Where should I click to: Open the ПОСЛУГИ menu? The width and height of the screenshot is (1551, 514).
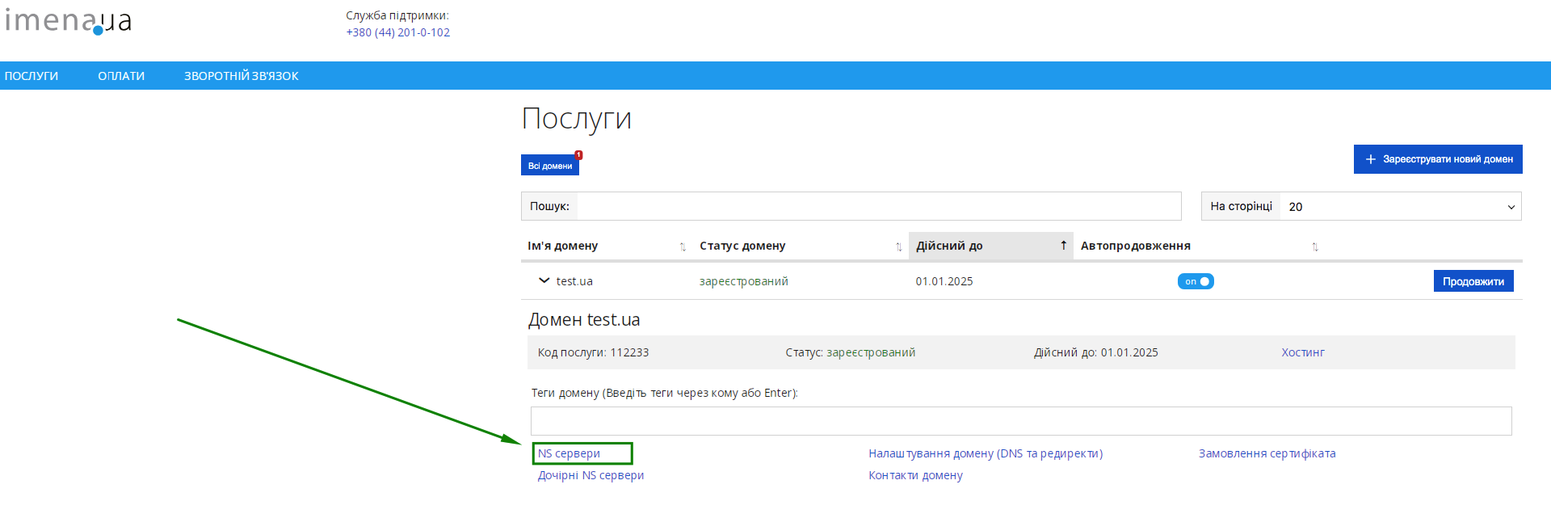point(32,76)
